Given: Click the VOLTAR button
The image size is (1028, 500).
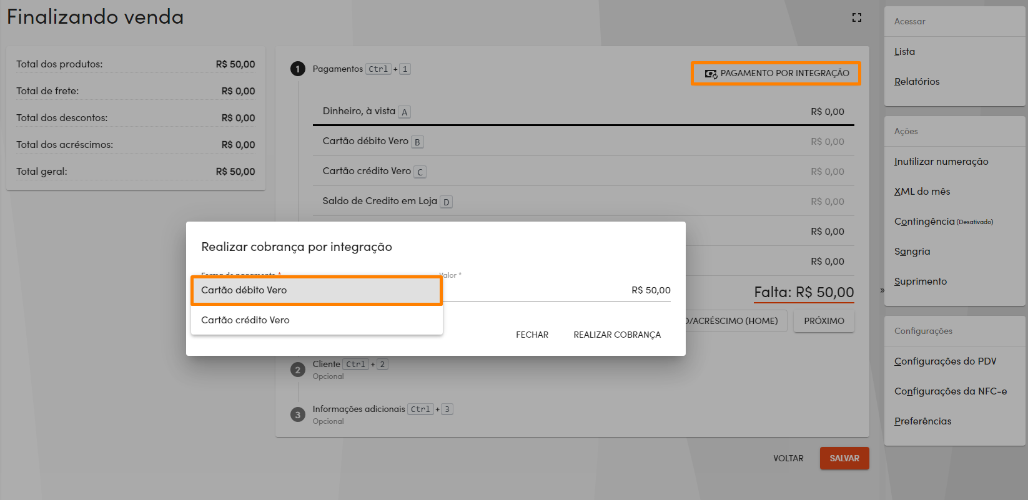Looking at the screenshot, I should (x=788, y=458).
